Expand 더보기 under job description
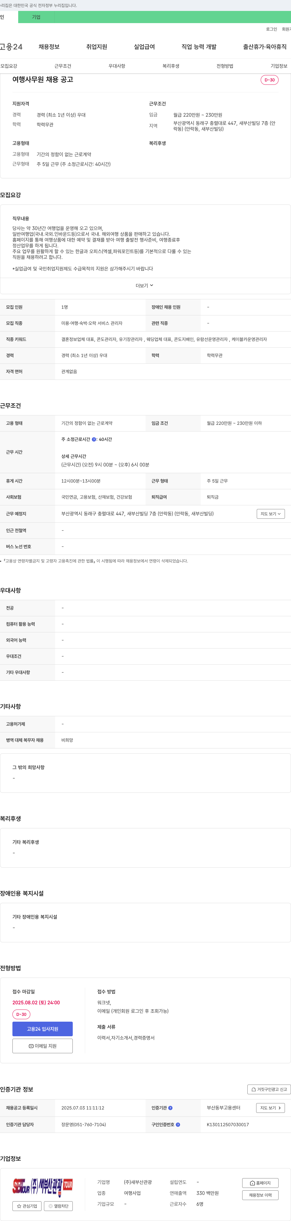This screenshot has height=1221, width=291. (x=144, y=285)
